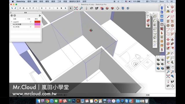Open light pink swatch for AI_RC柱
The height and width of the screenshot is (104, 185).
(37, 27)
